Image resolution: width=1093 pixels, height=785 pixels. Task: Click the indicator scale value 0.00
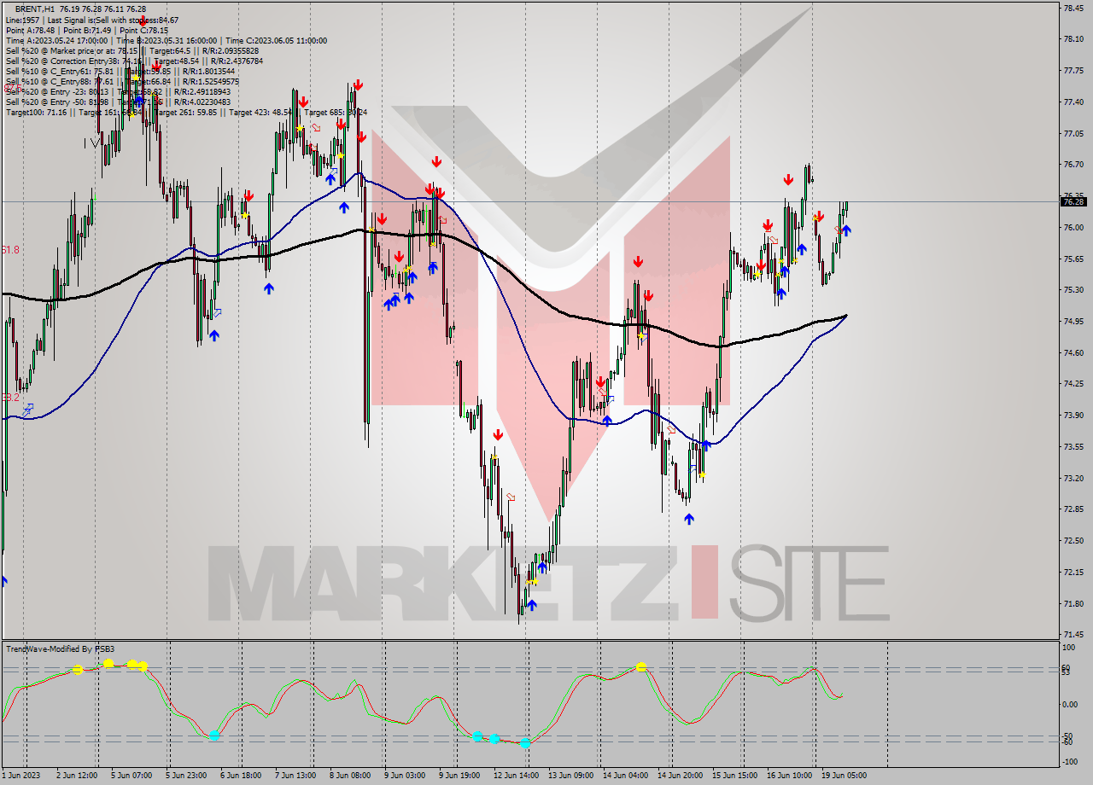[1070, 705]
